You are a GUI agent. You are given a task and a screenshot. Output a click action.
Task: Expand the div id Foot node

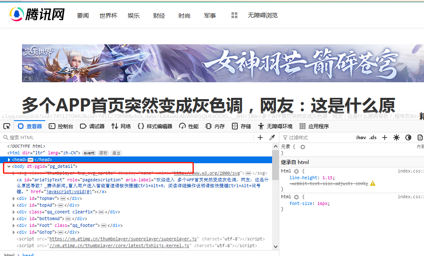pos(14,226)
